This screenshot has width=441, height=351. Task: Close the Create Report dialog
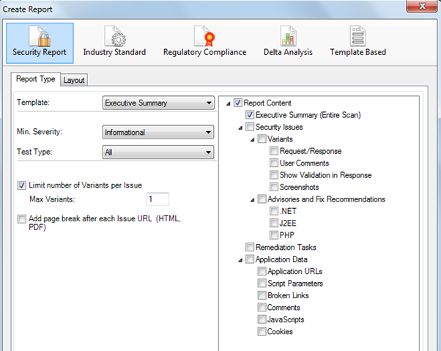pos(420,7)
